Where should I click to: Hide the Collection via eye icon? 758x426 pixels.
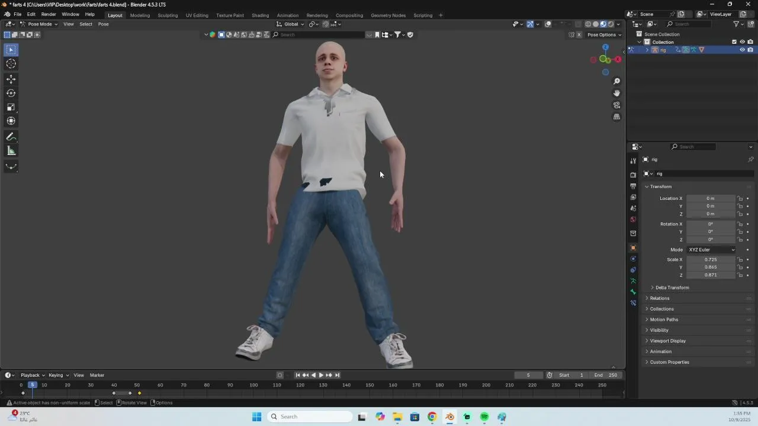tap(742, 42)
